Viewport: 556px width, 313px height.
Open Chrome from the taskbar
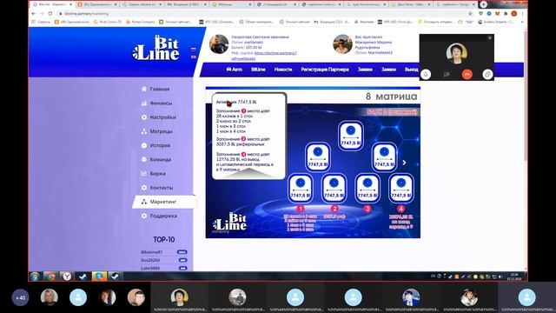[50, 276]
